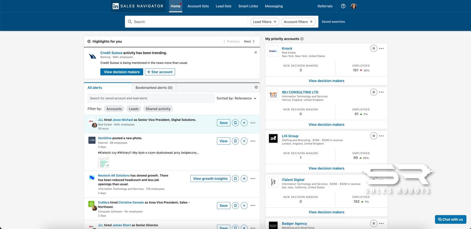Click the LHi Group logo
Image resolution: width=471 pixels, height=229 pixels.
[x=273, y=139]
